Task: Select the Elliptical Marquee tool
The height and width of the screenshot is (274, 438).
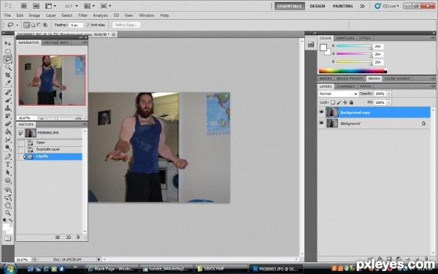Action: point(8,51)
